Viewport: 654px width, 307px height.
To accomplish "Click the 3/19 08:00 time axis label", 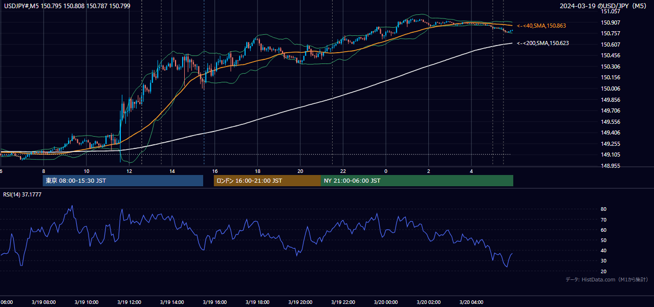I will [x=43, y=302].
